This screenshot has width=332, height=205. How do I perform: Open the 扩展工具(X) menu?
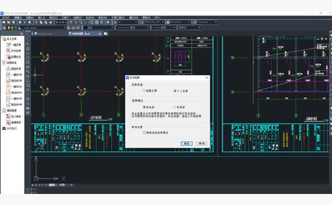[x=118, y=18]
